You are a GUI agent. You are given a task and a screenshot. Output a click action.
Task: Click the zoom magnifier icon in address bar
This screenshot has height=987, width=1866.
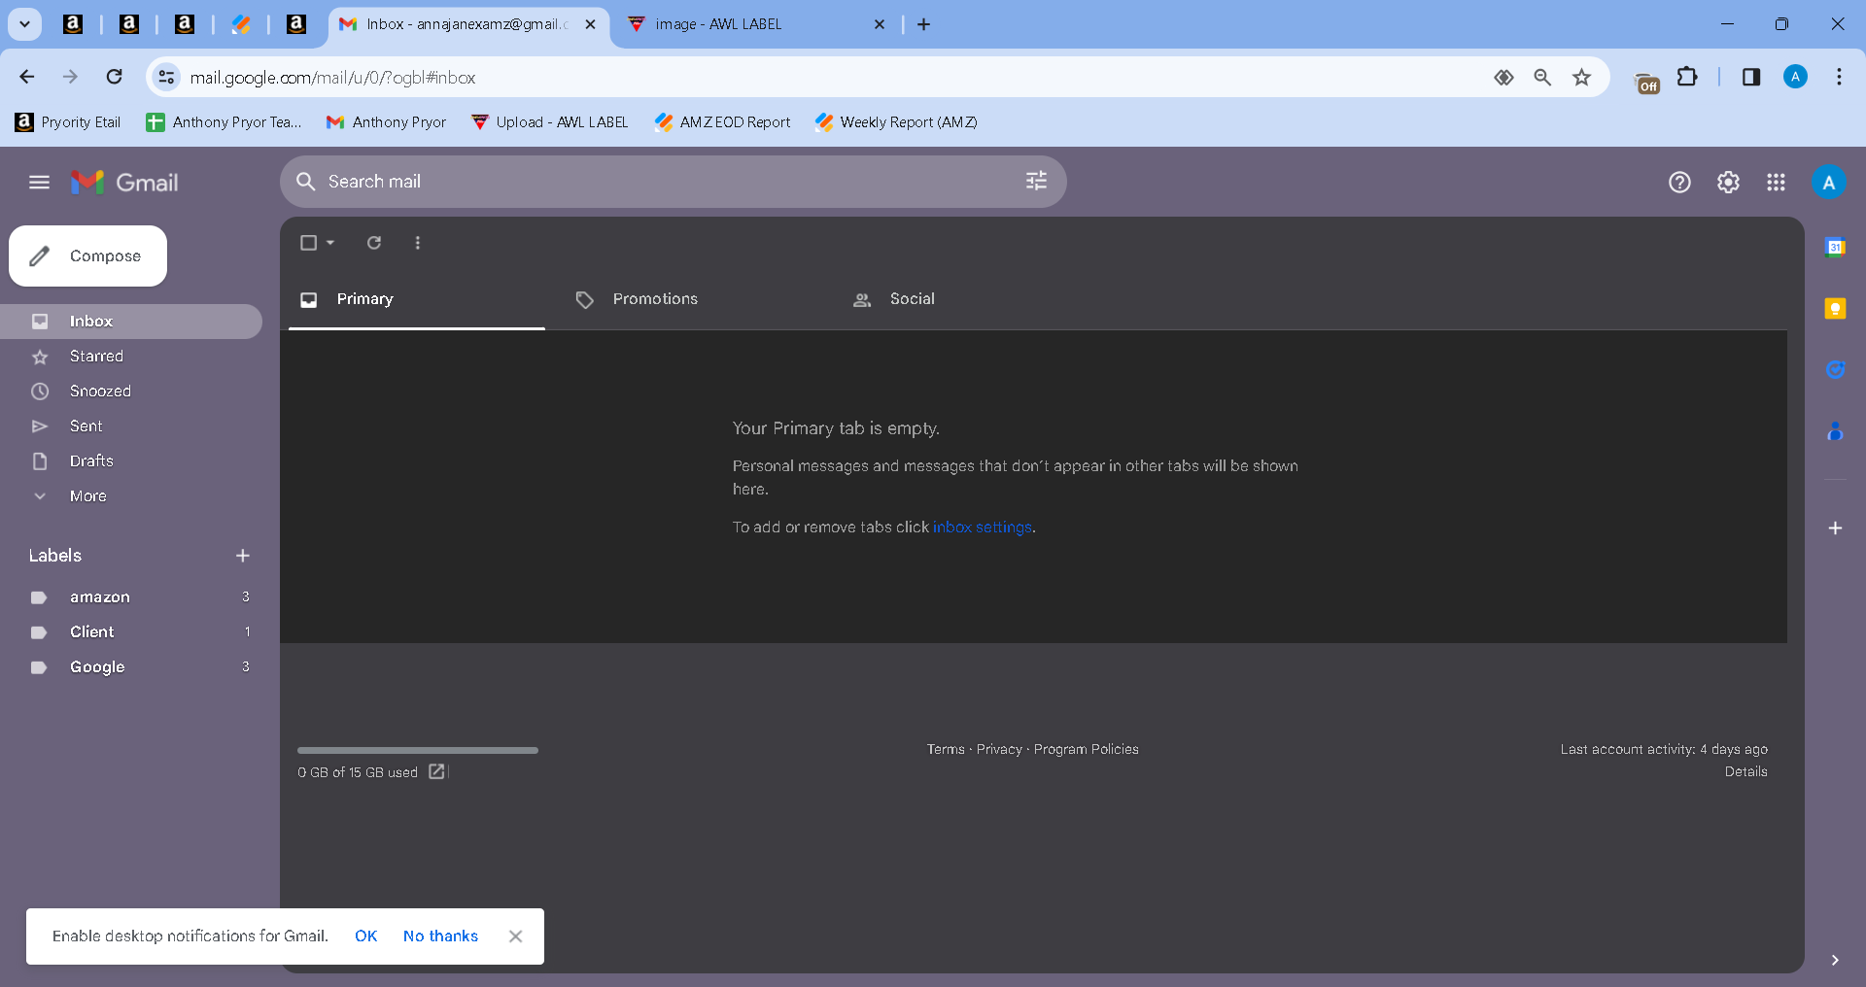(1542, 78)
